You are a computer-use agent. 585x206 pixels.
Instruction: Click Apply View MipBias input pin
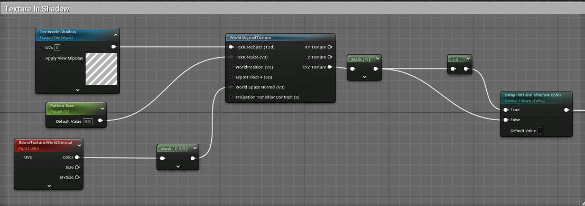pyautogui.click(x=41, y=58)
